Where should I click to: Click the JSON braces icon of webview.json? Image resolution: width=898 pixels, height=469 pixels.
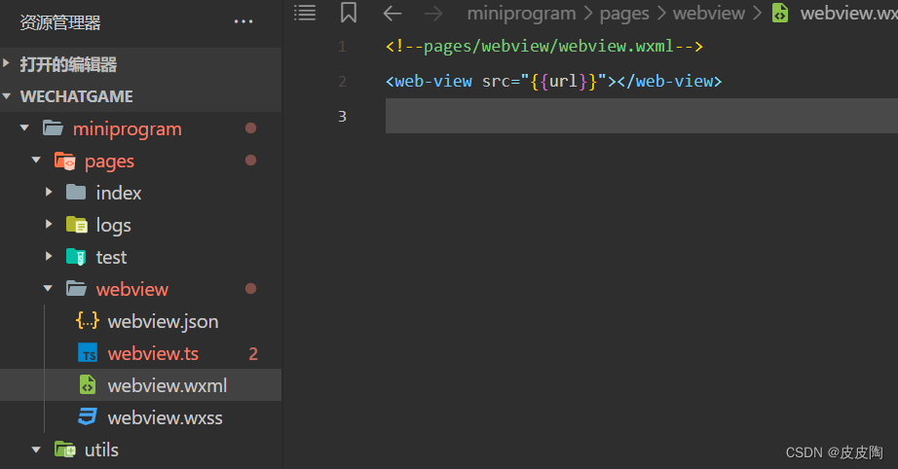pos(87,321)
